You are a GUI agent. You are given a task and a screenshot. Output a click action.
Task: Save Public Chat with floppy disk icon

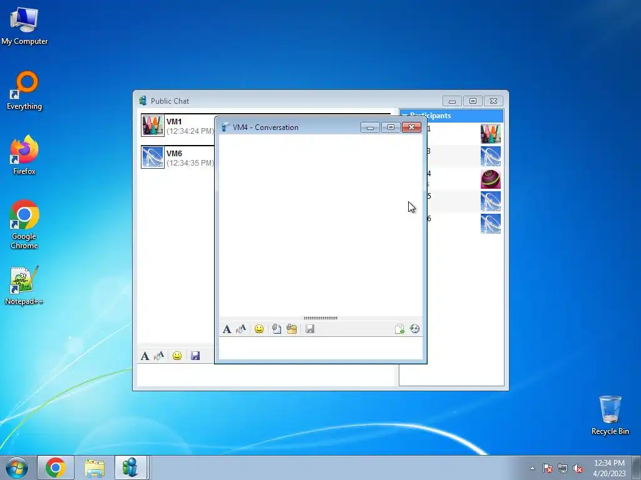[x=195, y=356]
